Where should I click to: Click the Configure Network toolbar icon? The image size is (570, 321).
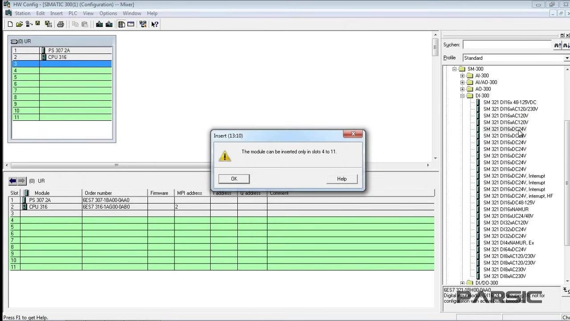[143, 24]
